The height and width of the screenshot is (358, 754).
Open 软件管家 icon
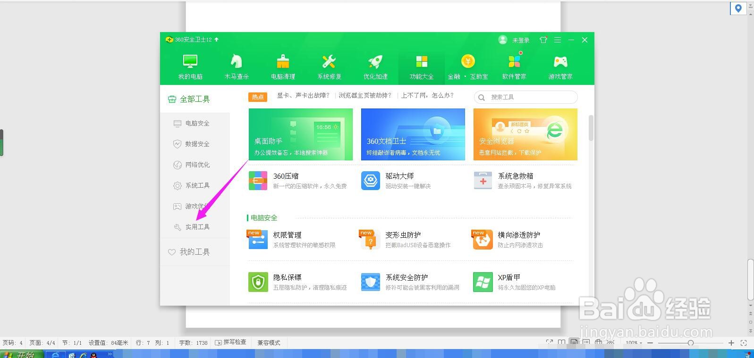click(x=514, y=62)
